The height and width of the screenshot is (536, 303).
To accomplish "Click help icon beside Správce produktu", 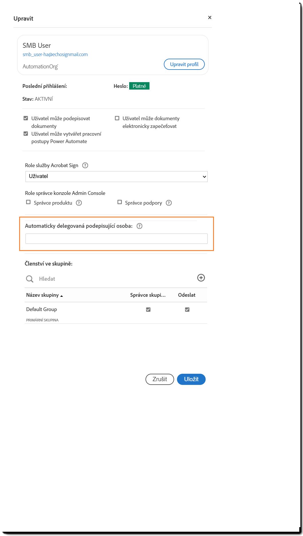I will pos(79,203).
